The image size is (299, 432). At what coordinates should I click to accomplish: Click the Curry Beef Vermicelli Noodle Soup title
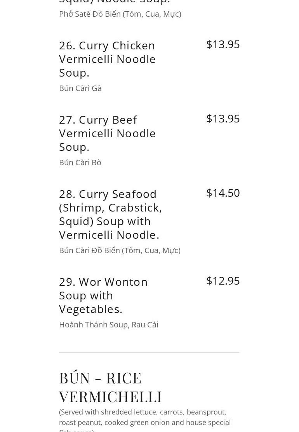[107, 133]
